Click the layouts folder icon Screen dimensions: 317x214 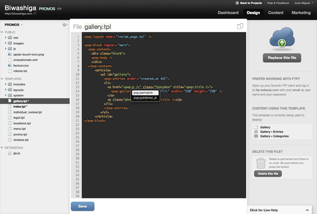click(x=10, y=90)
